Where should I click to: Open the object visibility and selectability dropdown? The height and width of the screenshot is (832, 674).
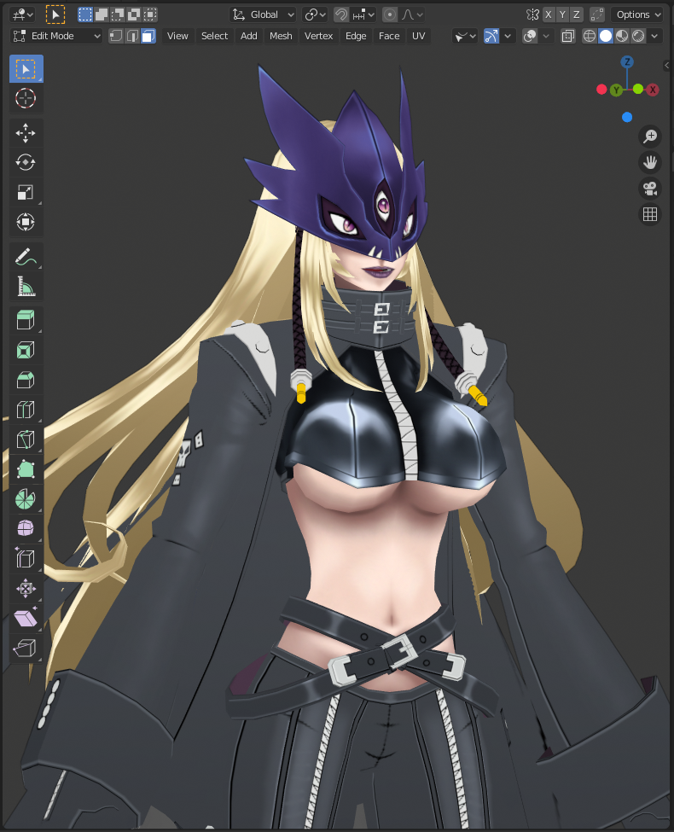[464, 36]
